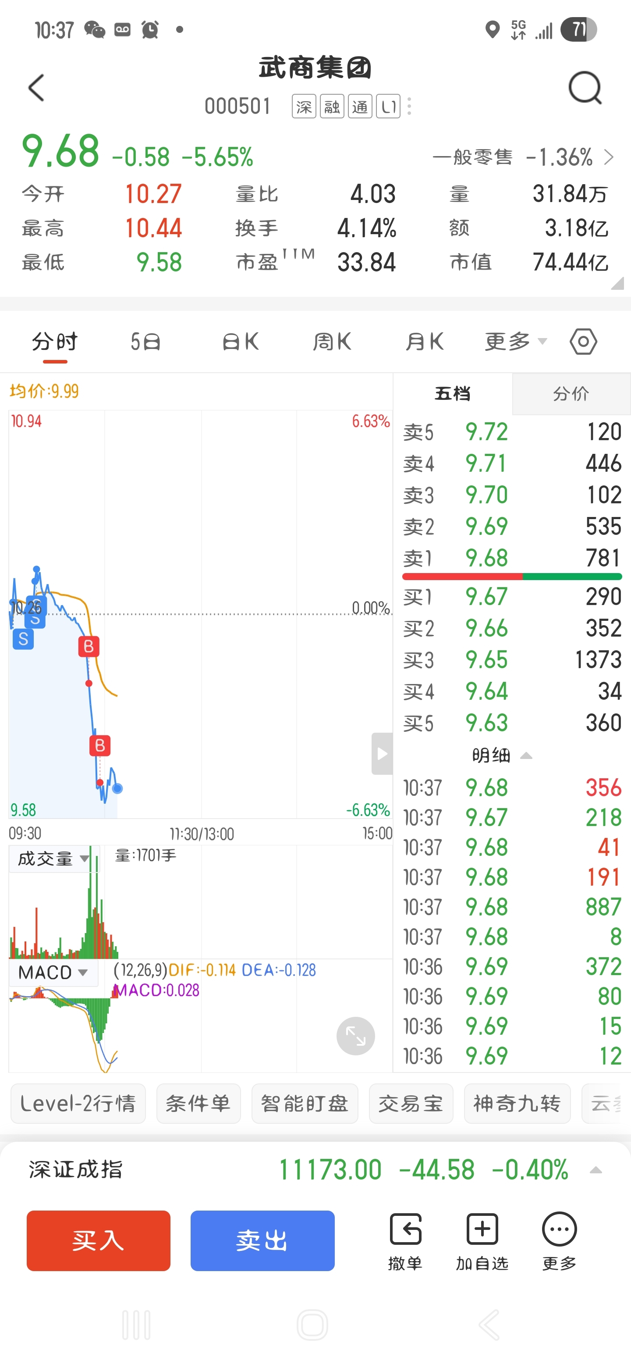This screenshot has height=1368, width=631.
Task: Switch to 日K chart tab
Action: pos(241,342)
